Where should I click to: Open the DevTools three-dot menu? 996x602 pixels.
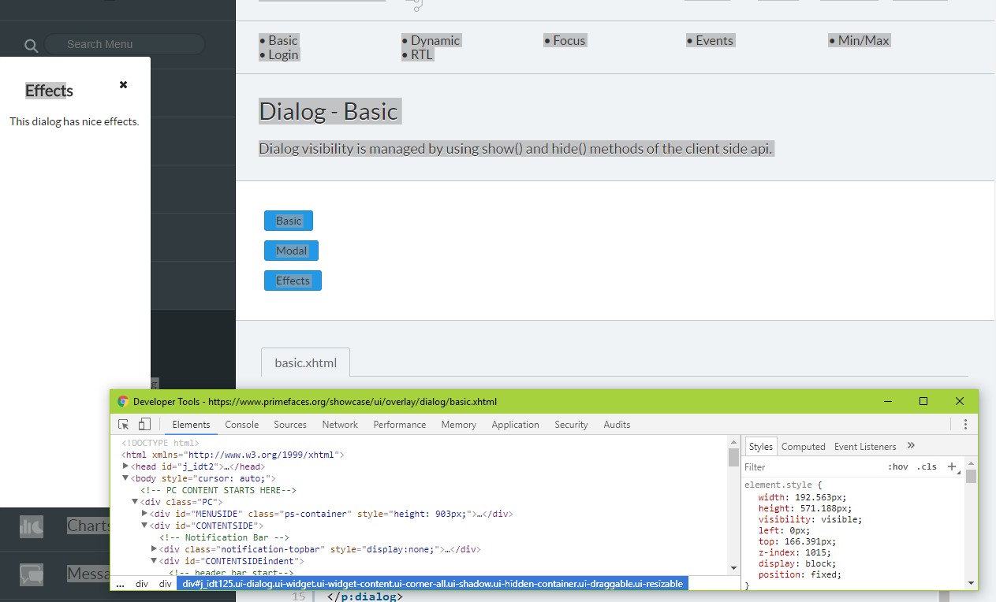[x=965, y=424]
